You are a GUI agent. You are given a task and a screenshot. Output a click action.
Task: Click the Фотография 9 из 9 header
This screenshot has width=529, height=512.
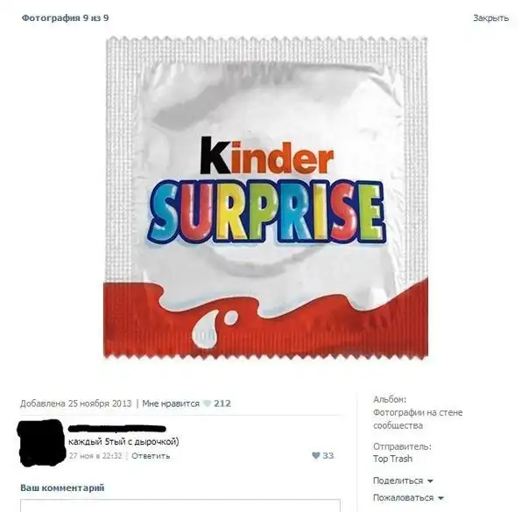pos(65,18)
